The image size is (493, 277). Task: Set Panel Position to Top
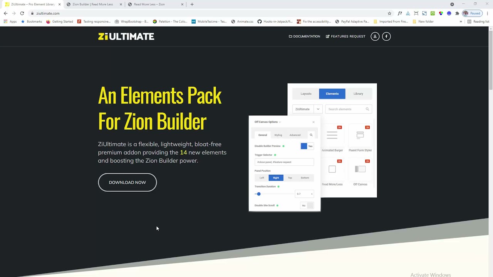290,178
